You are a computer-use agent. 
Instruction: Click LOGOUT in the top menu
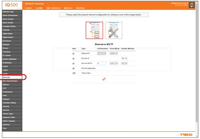pyautogui.click(x=29, y=8)
